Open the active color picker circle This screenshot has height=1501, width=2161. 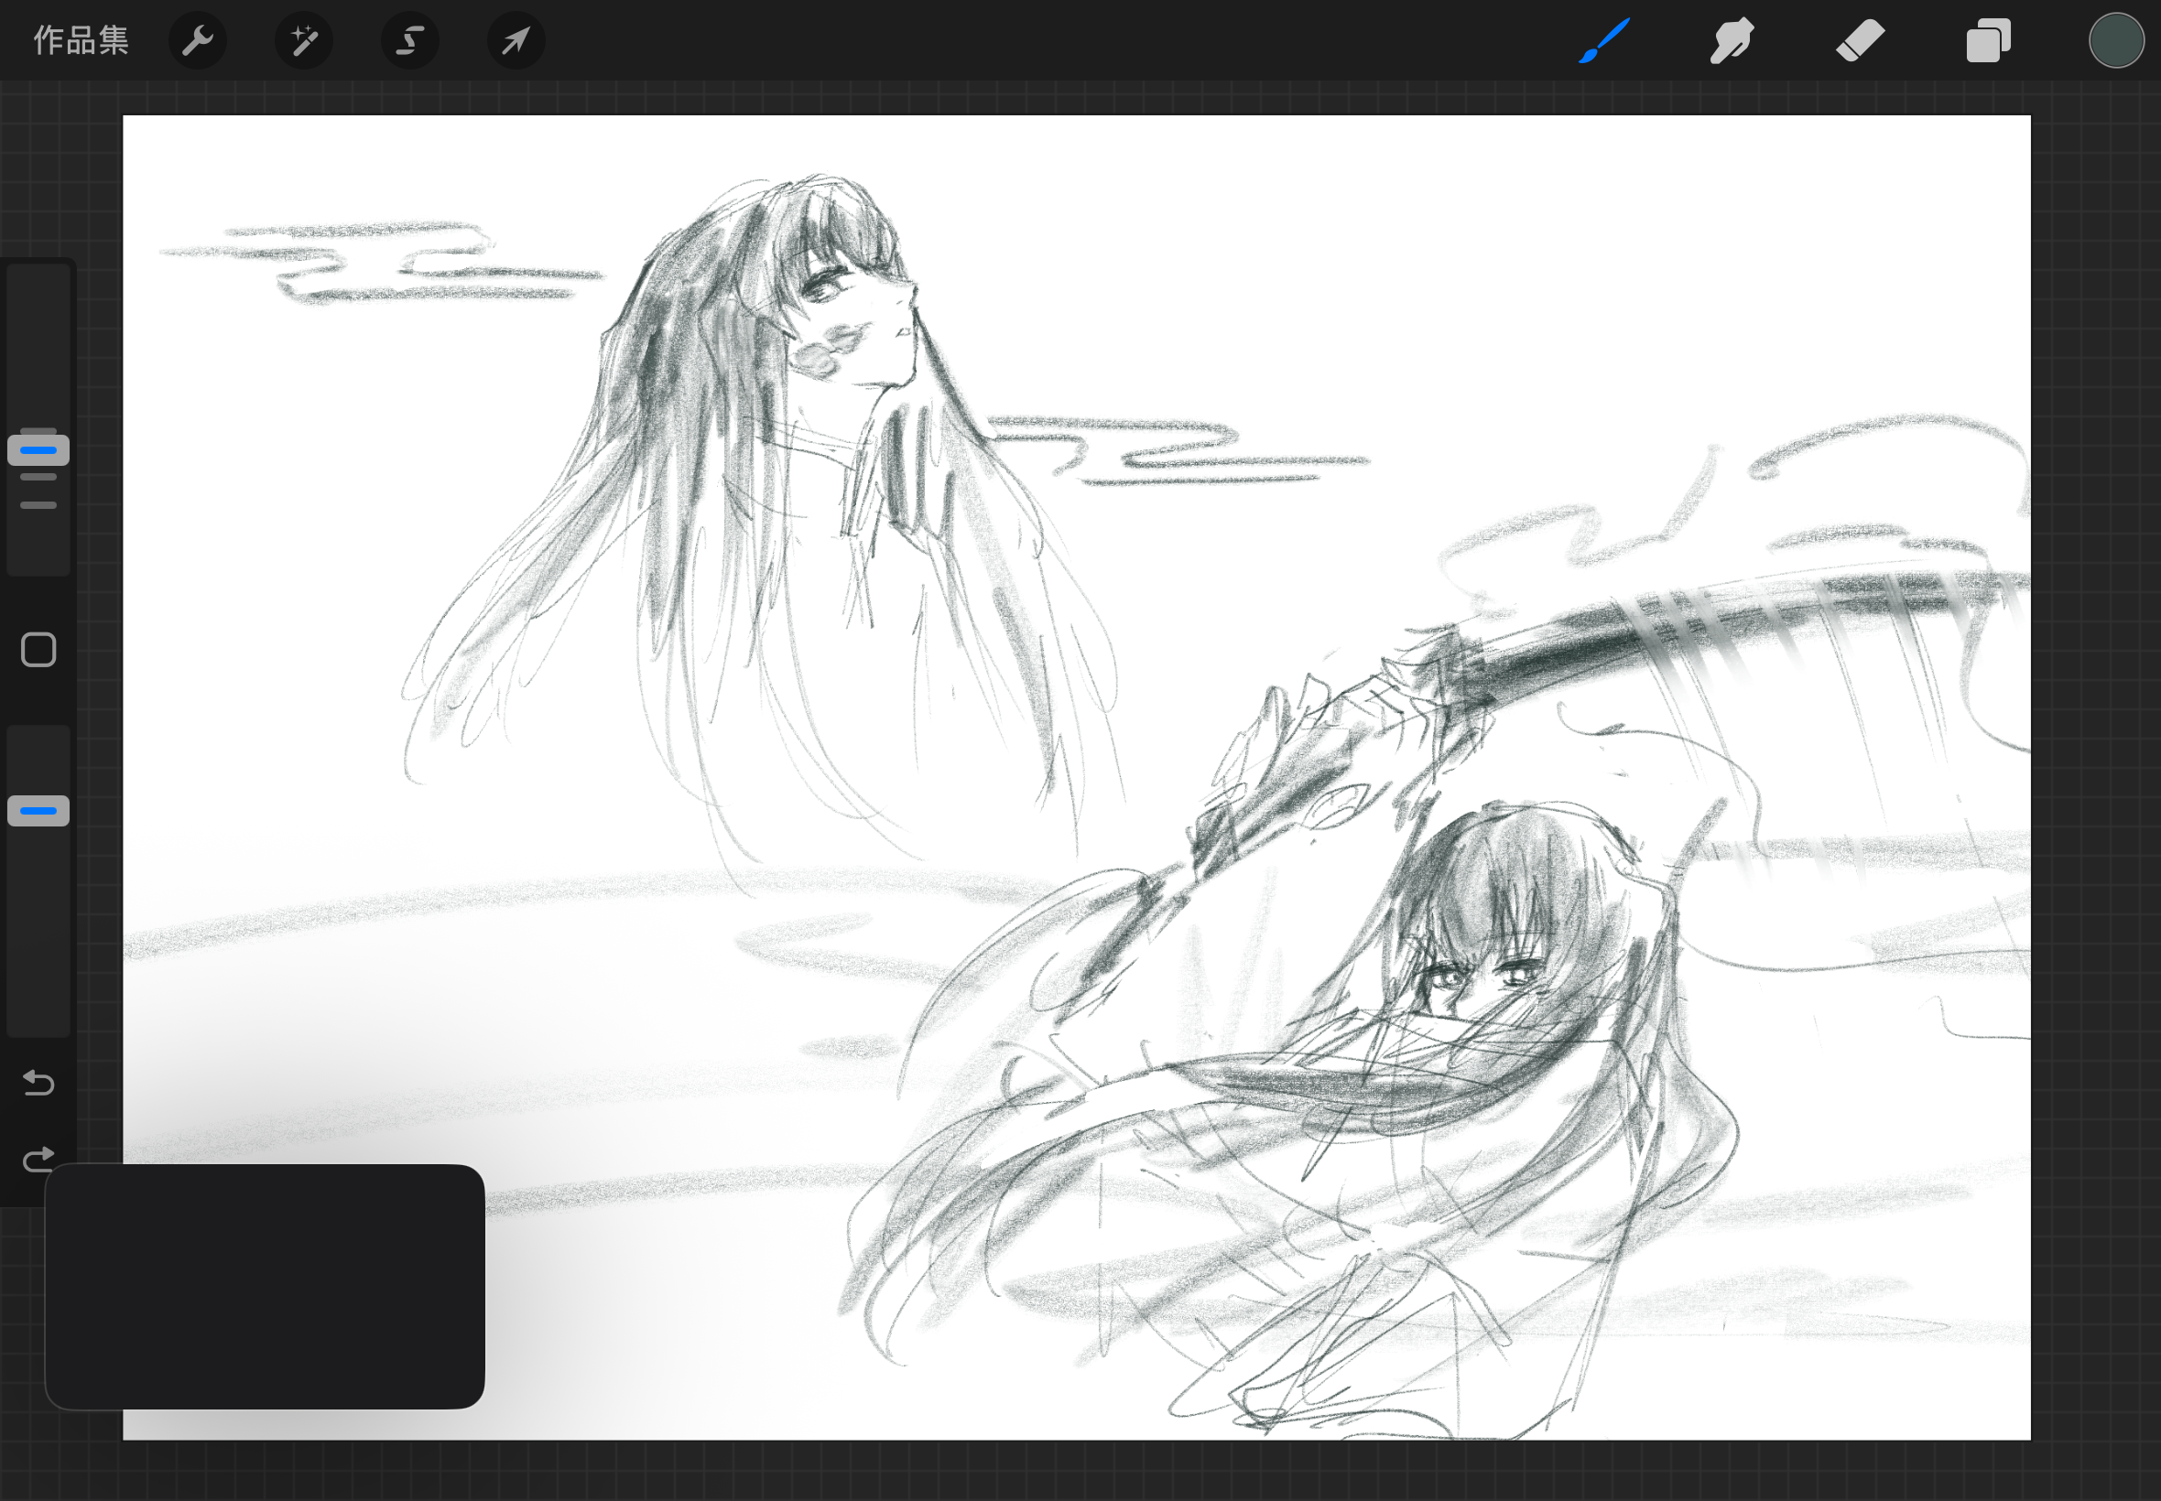click(2116, 40)
